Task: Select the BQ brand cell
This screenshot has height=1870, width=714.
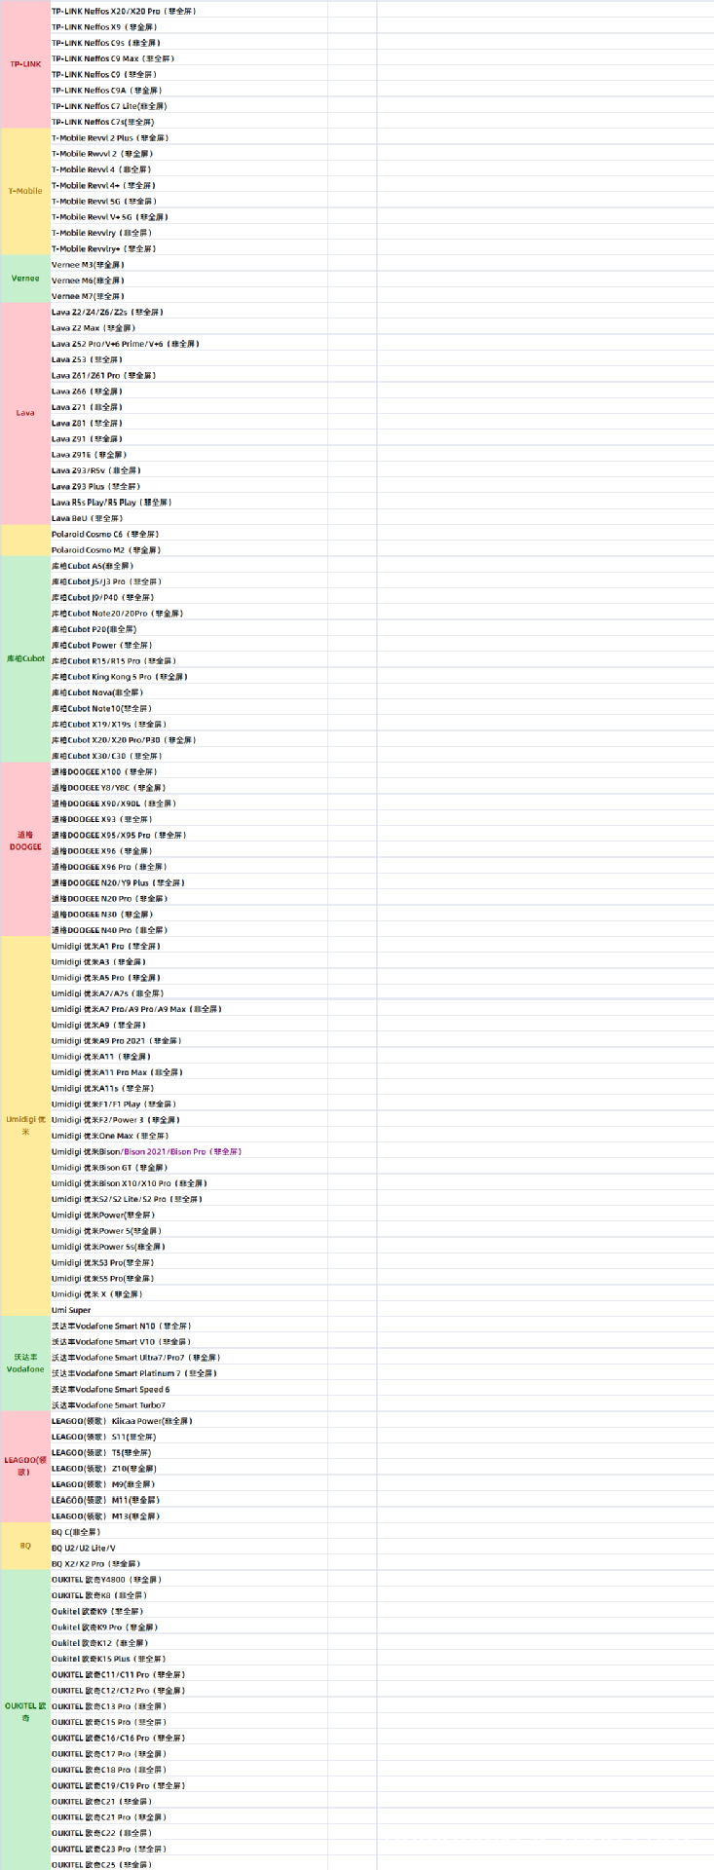Action: point(25,1547)
